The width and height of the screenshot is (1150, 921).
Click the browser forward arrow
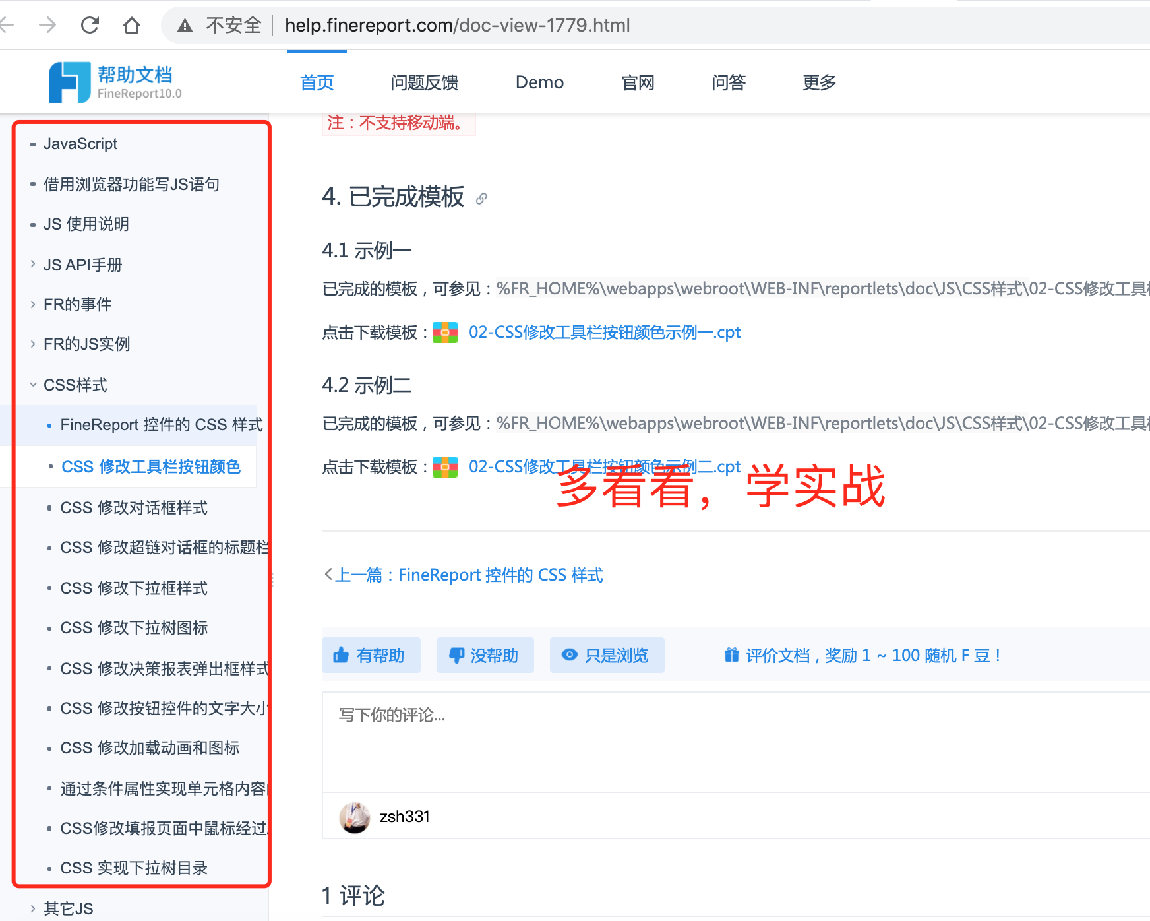[x=47, y=25]
